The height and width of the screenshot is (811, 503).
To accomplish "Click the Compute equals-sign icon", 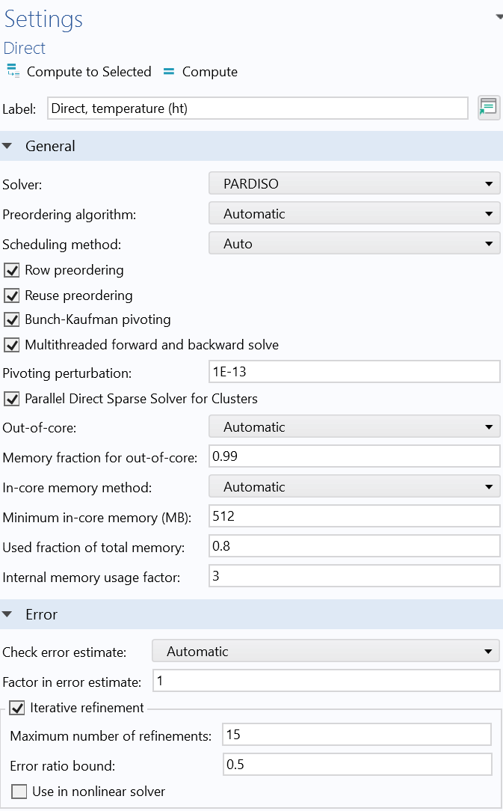I will (x=168, y=72).
